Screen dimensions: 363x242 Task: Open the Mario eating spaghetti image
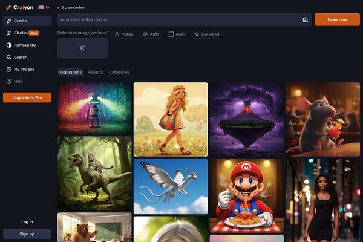pos(247,195)
